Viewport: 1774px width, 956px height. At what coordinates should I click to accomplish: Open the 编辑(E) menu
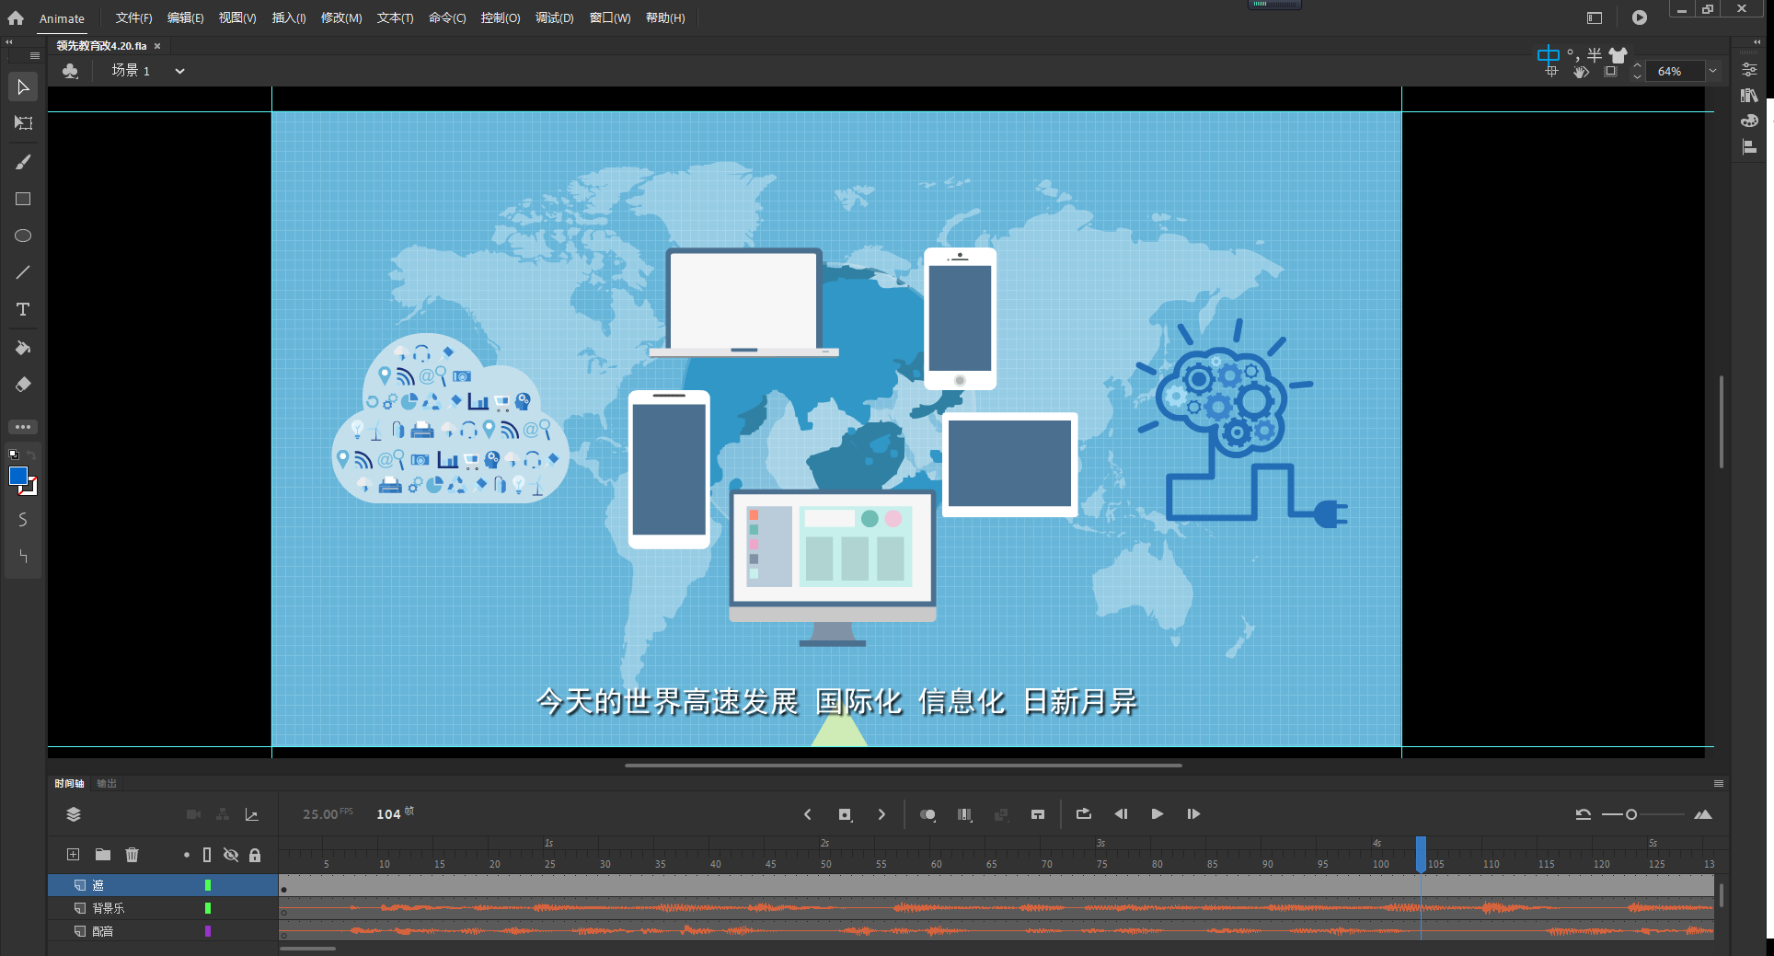tap(185, 18)
